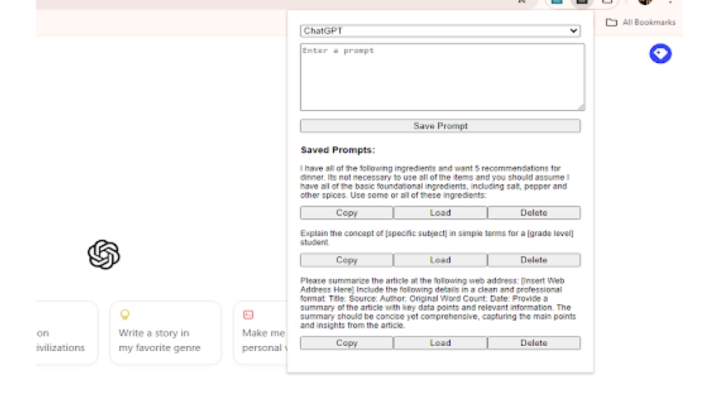Click the textarea resize handle corner

(x=581, y=107)
